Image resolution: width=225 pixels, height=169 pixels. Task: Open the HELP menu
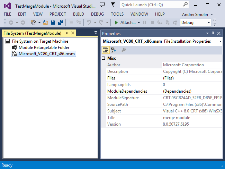pyautogui.click(x=160, y=14)
